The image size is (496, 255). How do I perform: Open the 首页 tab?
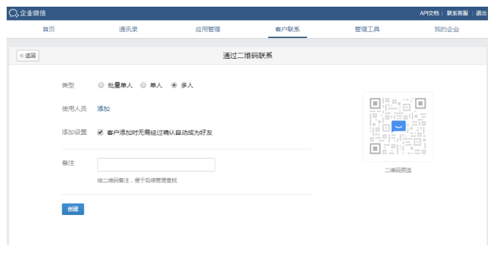point(49,29)
